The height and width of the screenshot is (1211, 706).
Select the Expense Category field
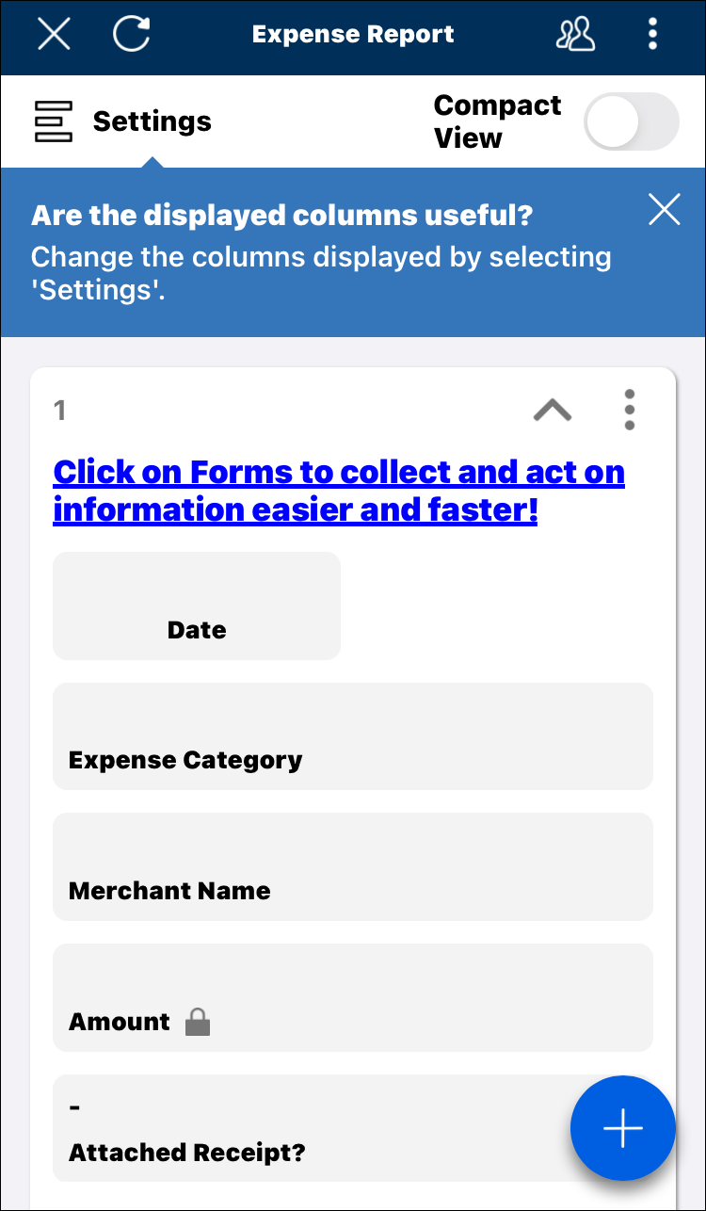click(352, 736)
